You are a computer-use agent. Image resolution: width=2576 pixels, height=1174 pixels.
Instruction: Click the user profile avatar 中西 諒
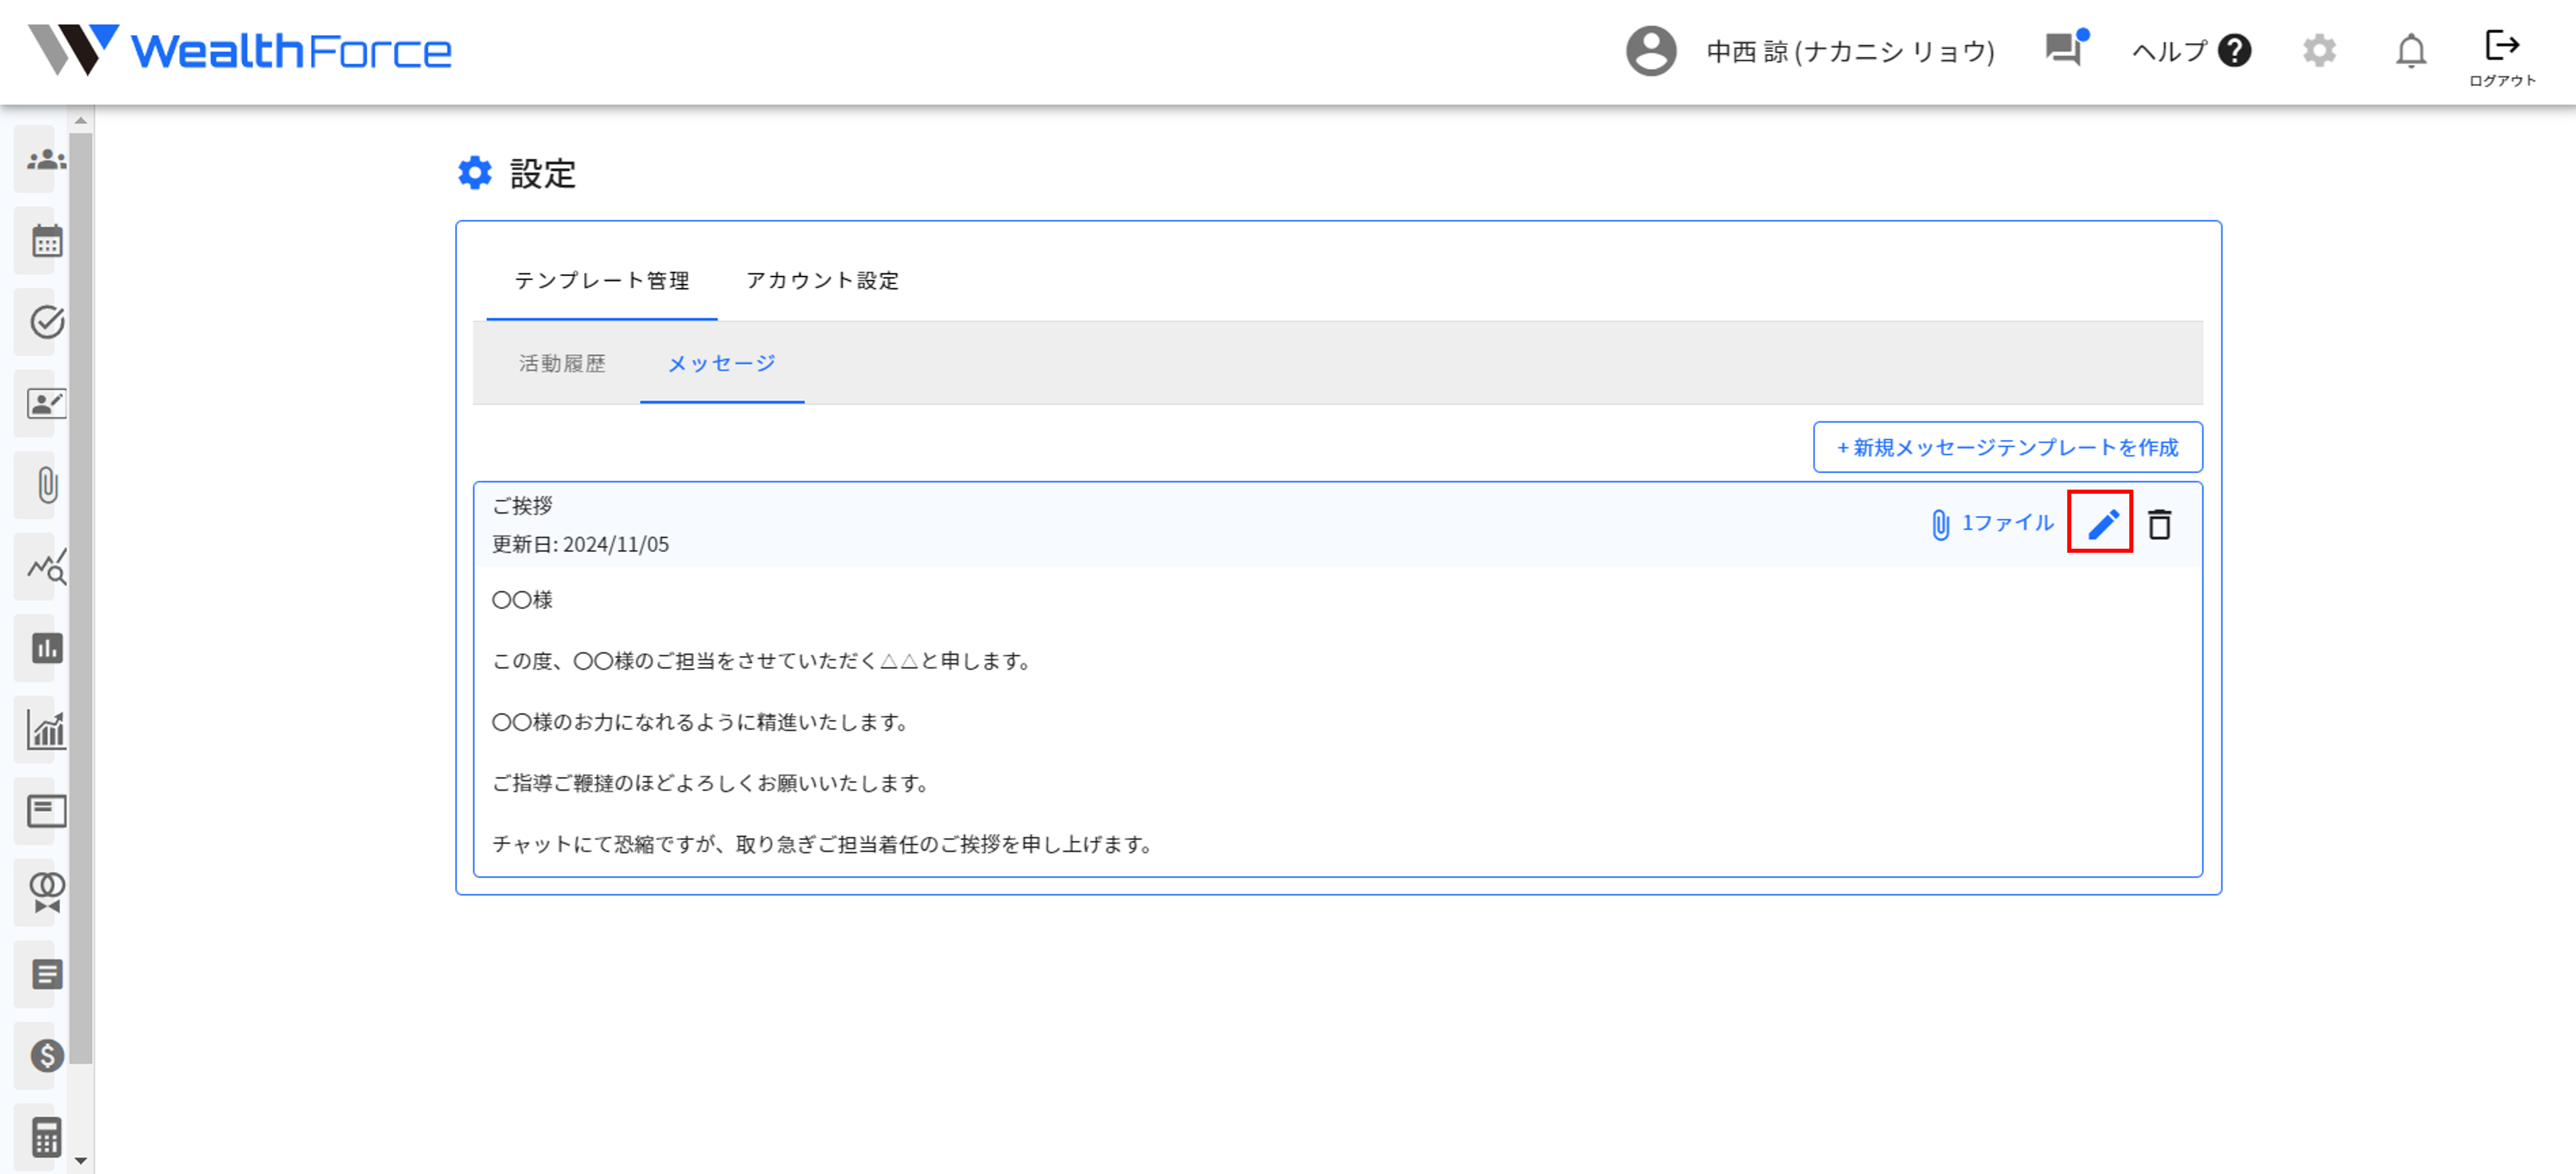coord(1651,50)
